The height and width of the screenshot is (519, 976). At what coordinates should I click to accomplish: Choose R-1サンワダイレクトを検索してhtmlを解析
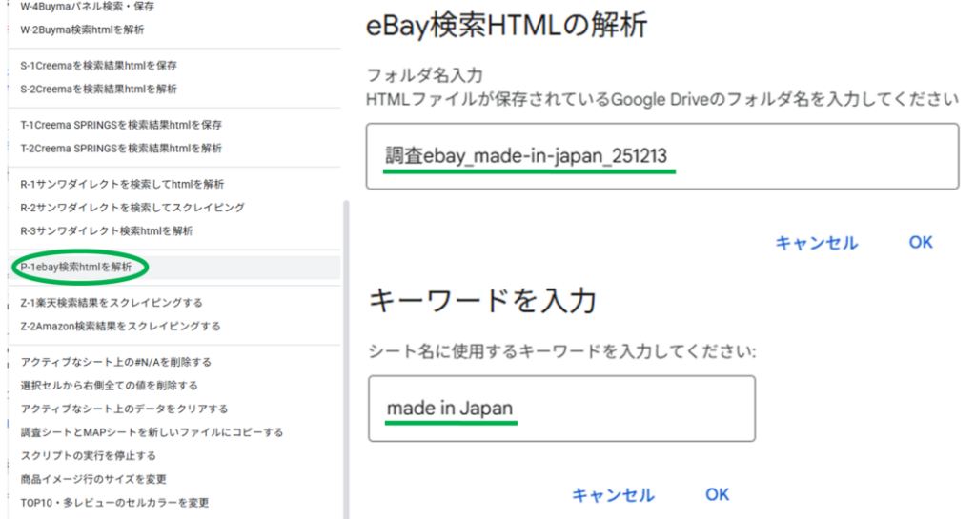coord(122,184)
